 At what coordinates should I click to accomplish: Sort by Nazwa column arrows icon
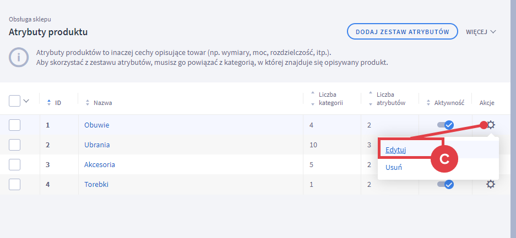(x=88, y=103)
